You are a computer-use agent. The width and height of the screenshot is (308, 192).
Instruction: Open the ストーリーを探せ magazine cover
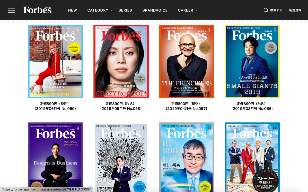[x=252, y=157]
